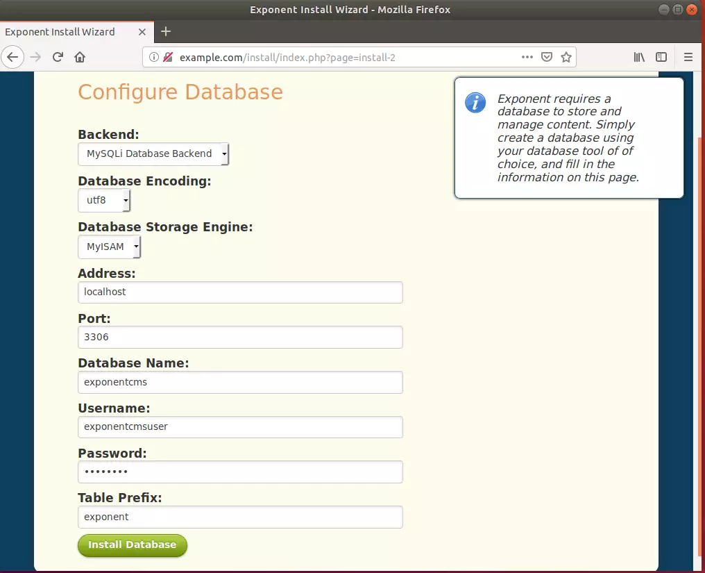Toggle the sidebar view
705x573 pixels.
point(661,57)
